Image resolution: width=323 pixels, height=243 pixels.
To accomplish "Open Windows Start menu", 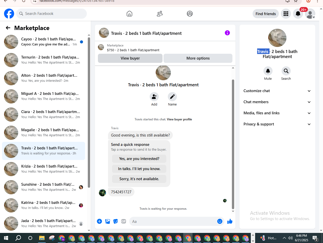I will point(6,238).
